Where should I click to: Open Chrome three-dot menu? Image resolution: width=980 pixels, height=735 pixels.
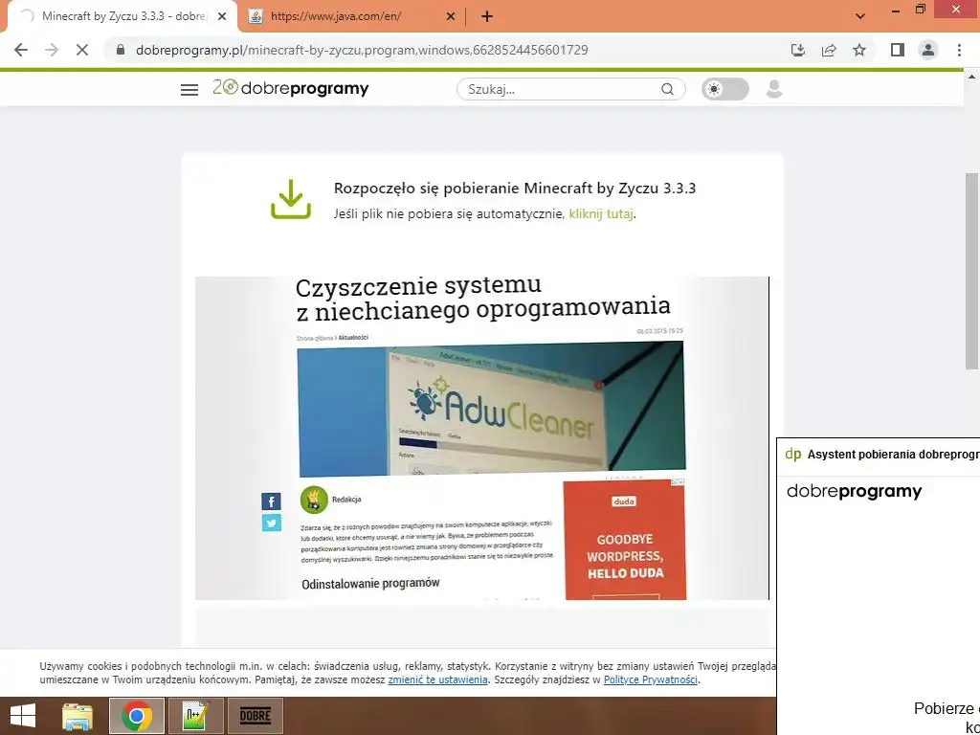(x=959, y=50)
